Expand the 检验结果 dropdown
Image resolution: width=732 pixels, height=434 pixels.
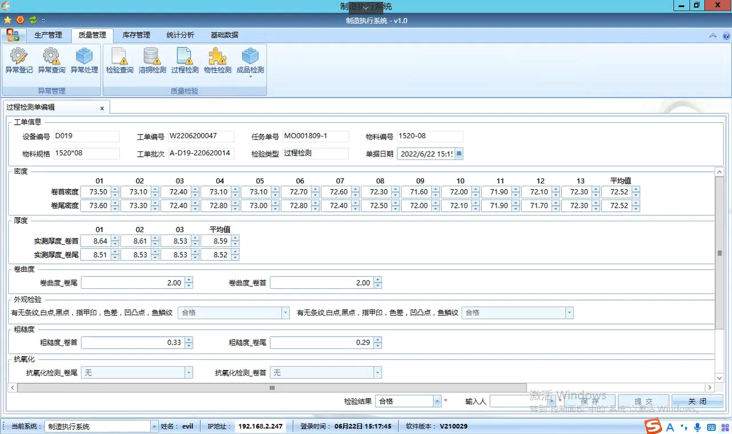437,401
